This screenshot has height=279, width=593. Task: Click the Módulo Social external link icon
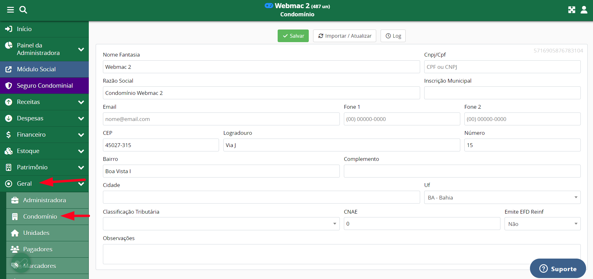tap(9, 69)
